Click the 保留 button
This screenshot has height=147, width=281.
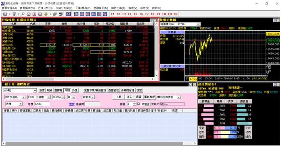click(x=138, y=97)
